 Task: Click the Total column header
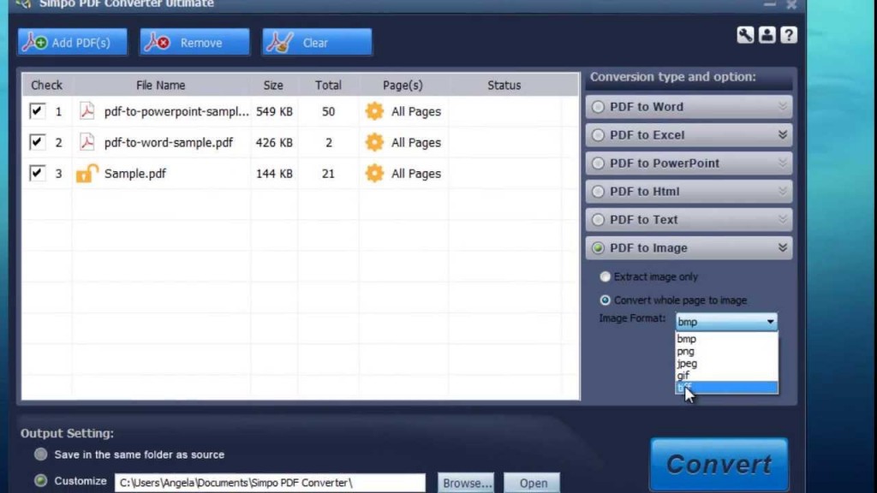tap(328, 85)
